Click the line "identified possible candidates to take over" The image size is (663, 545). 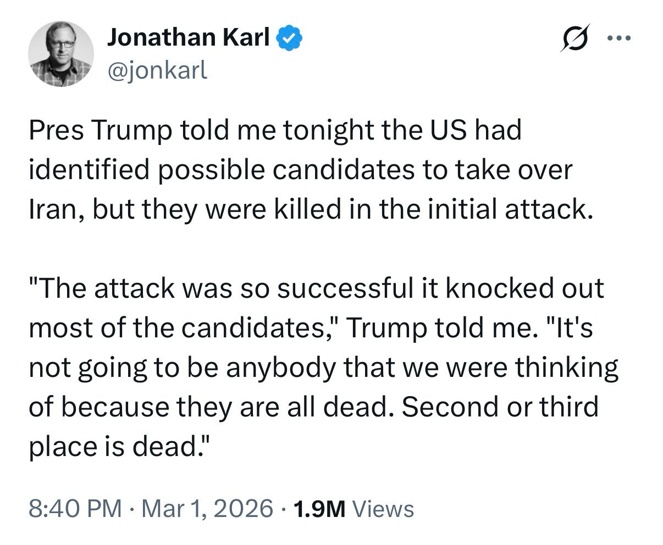300,171
